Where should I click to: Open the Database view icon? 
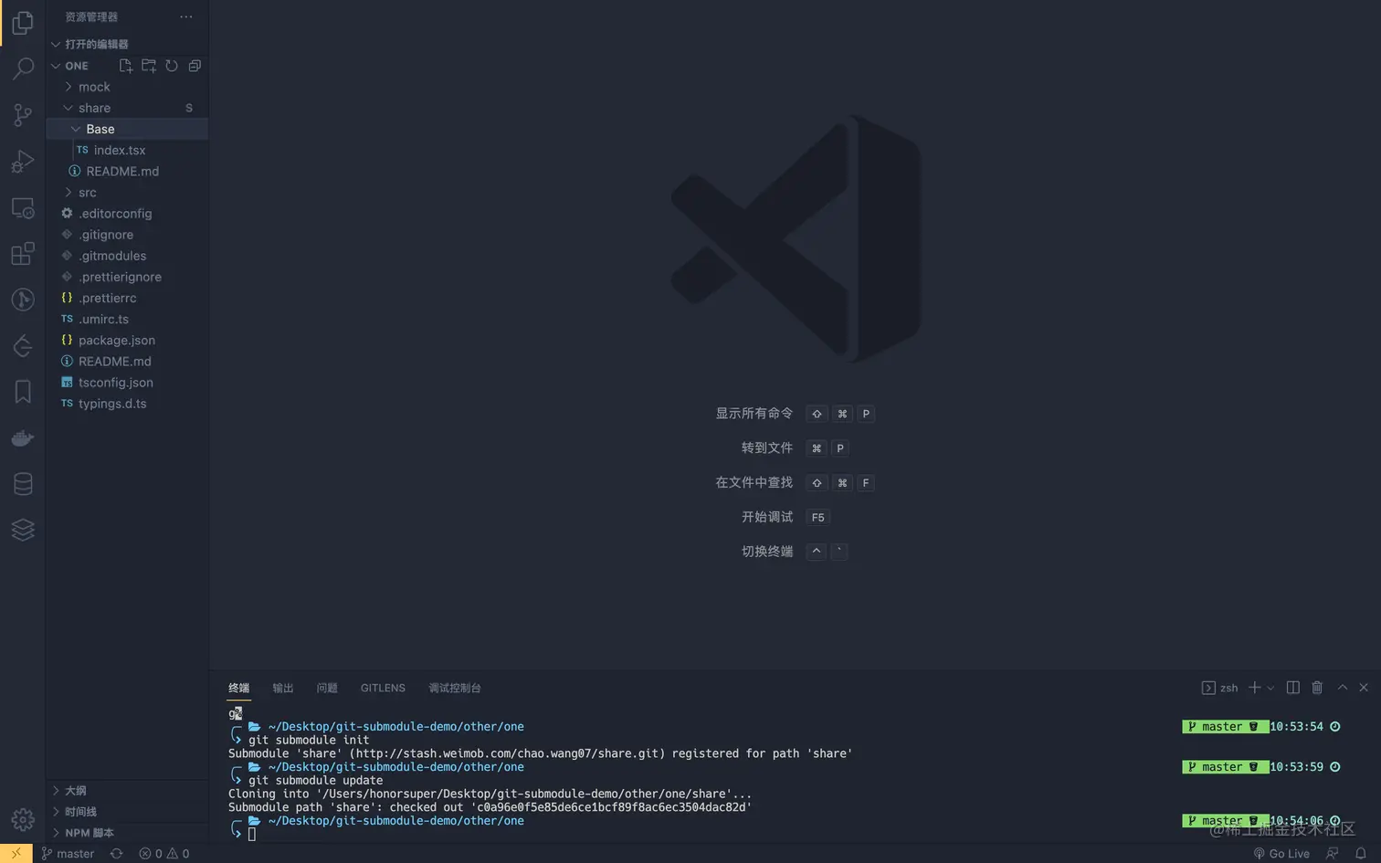pyautogui.click(x=23, y=484)
